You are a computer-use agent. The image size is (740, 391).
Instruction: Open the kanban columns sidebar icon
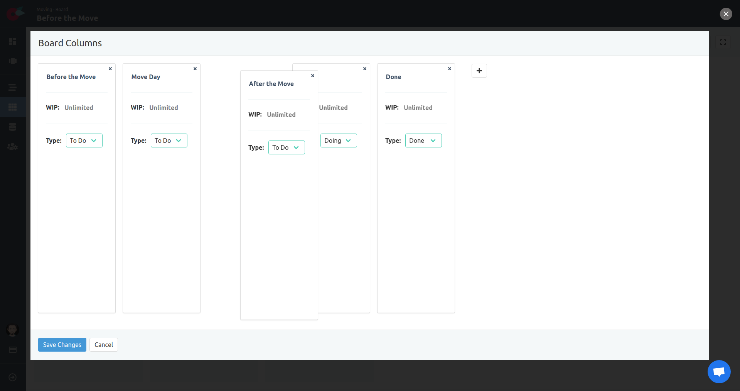click(x=13, y=61)
